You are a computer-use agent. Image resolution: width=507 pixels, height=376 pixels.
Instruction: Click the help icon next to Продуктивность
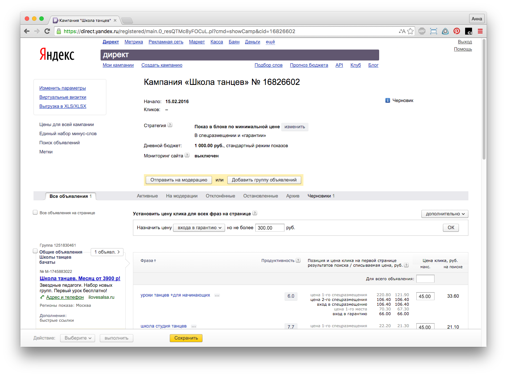pyautogui.click(x=298, y=261)
